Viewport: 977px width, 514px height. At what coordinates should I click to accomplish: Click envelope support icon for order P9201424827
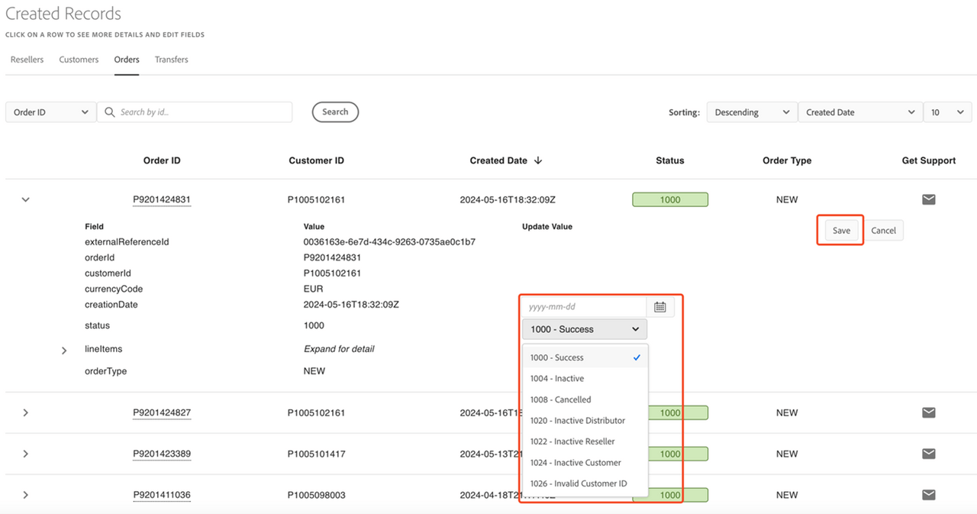tap(928, 412)
